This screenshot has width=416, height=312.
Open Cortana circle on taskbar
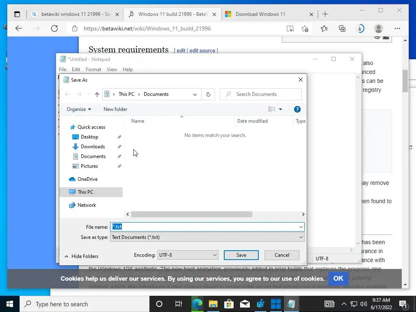tap(159, 304)
